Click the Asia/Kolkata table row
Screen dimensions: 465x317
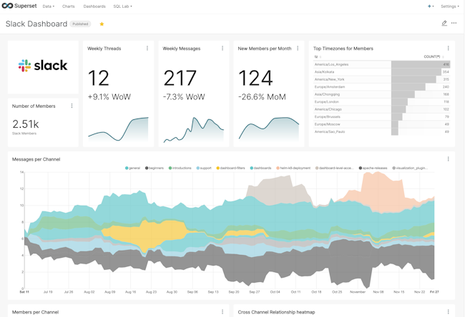[382, 72]
